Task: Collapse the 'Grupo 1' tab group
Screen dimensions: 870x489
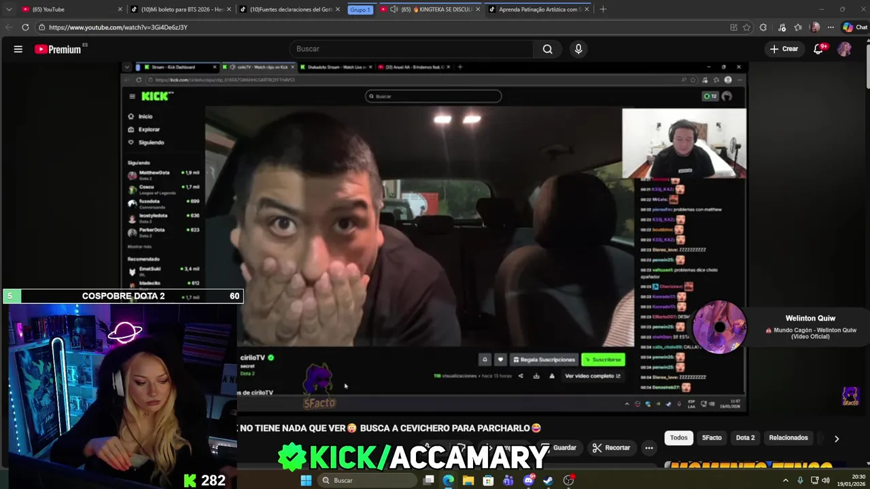Action: coord(360,10)
